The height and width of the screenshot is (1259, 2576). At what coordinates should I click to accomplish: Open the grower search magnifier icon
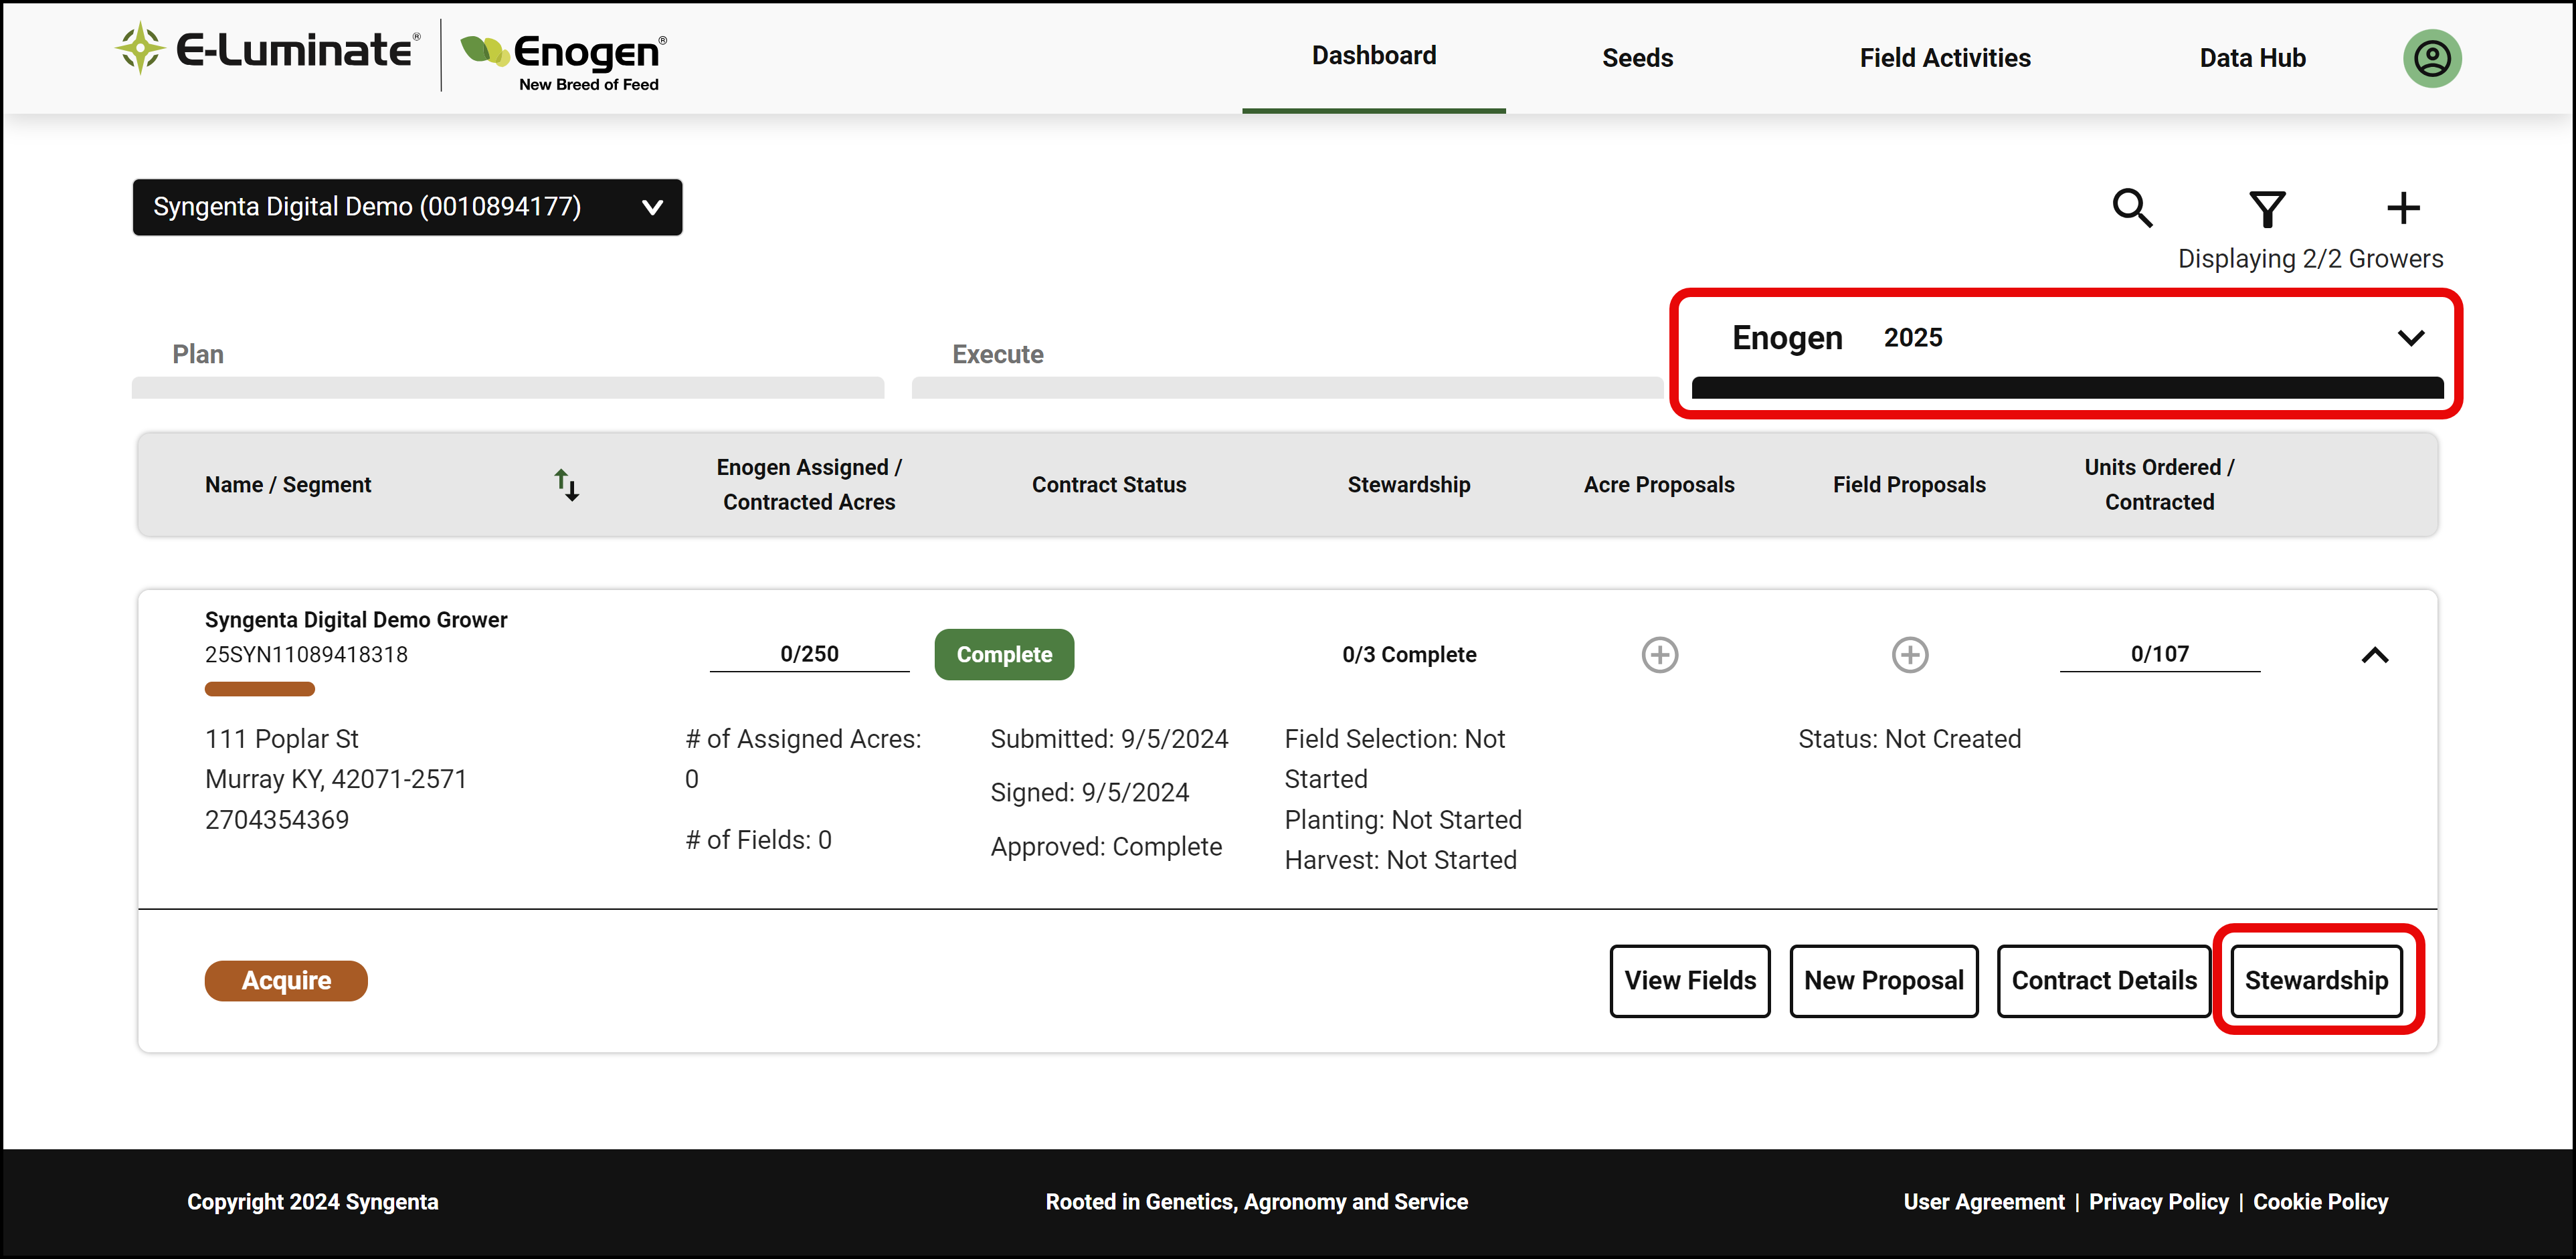click(2132, 208)
